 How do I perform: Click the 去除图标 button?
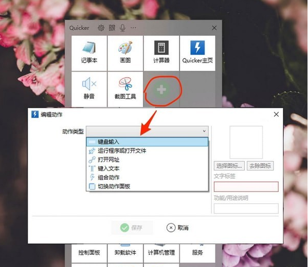point(260,166)
